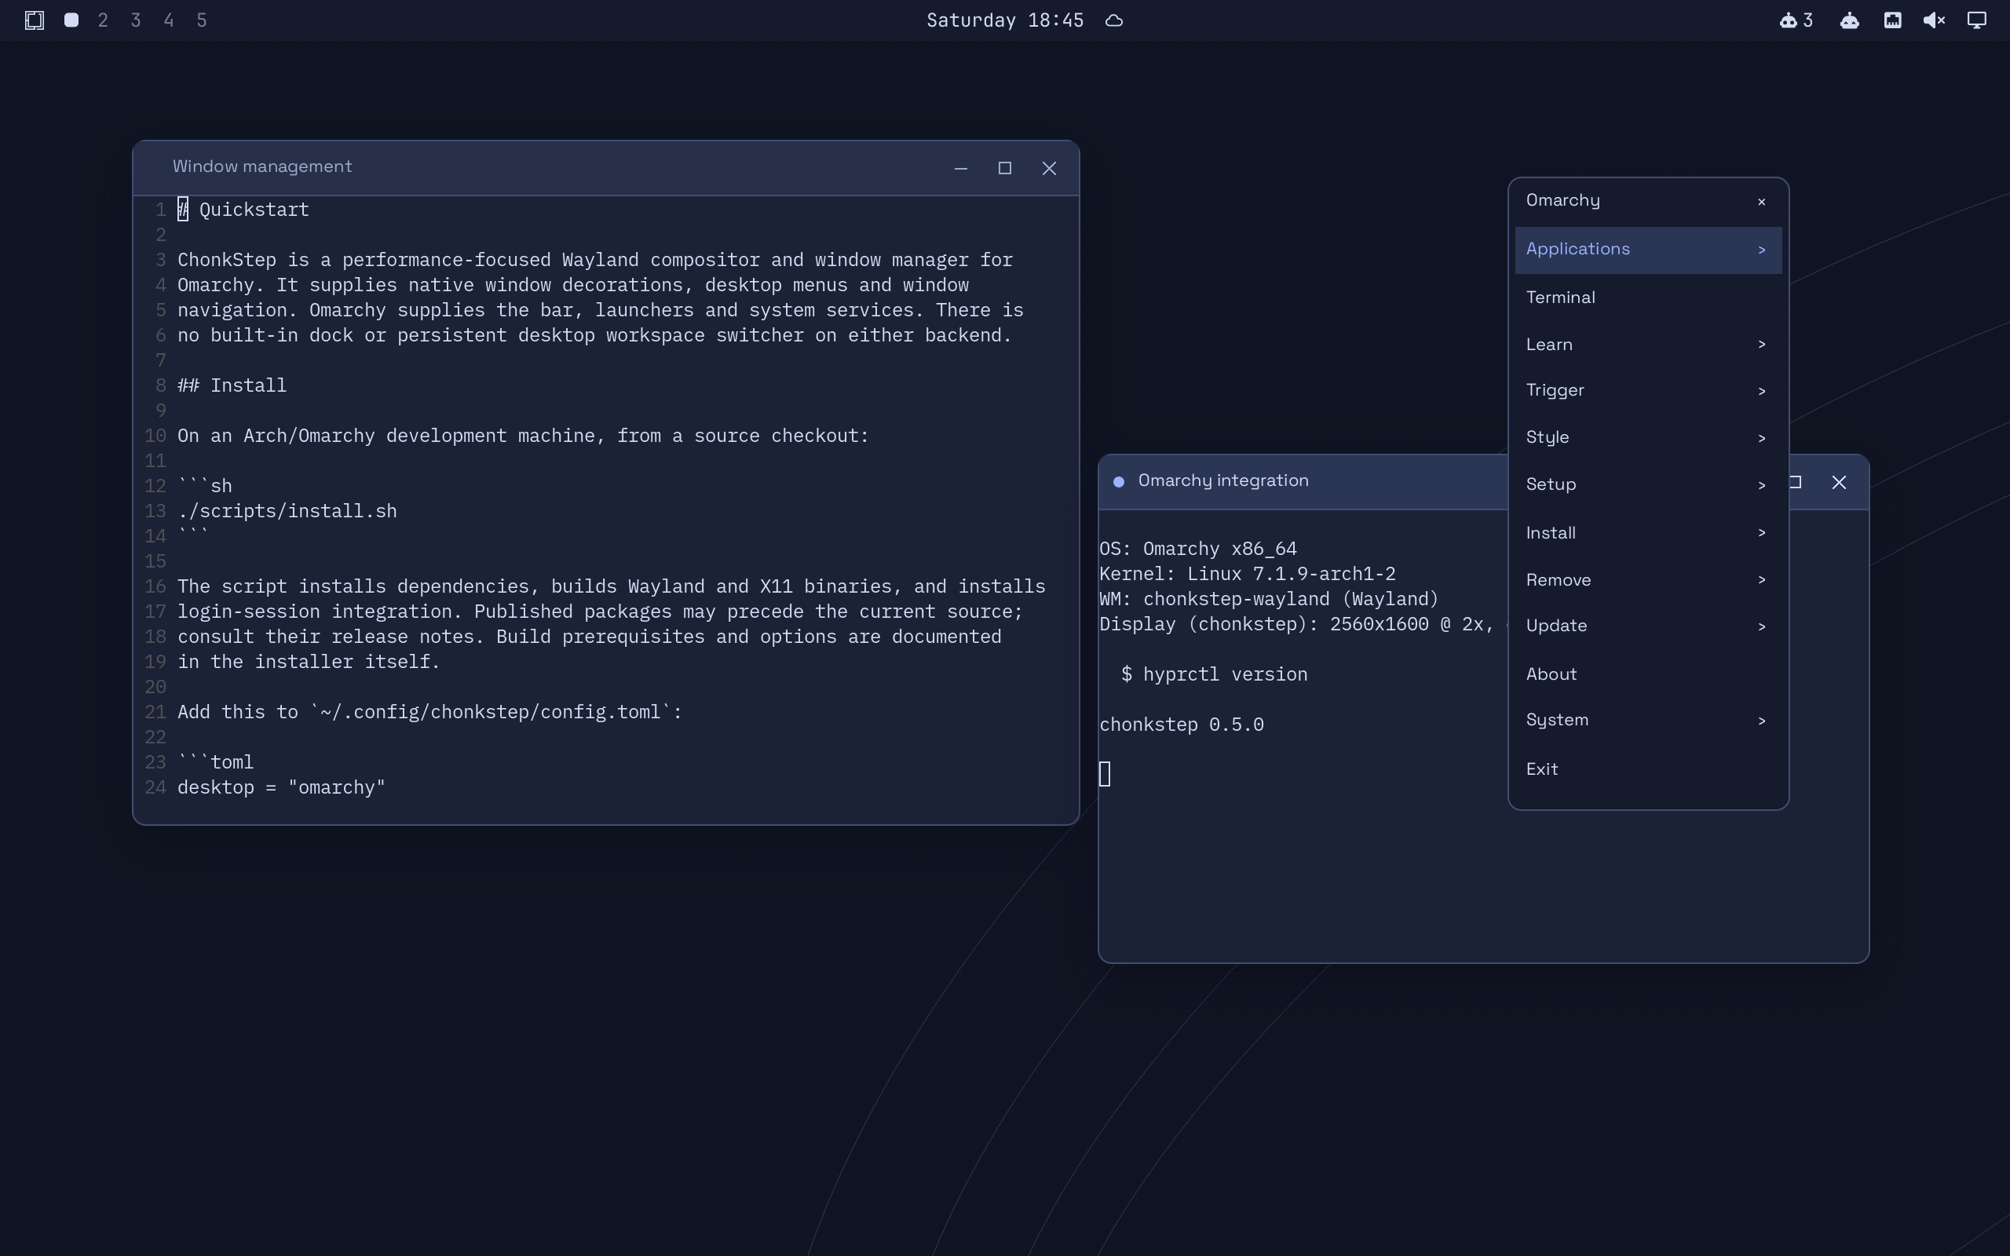Viewport: 2010px width, 1256px height.
Task: Switch to workspace 3
Action: pyautogui.click(x=135, y=20)
